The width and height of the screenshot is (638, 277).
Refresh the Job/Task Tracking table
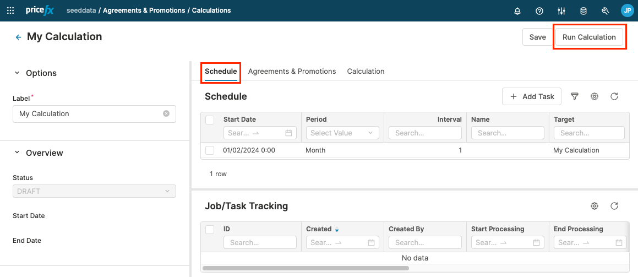(614, 206)
